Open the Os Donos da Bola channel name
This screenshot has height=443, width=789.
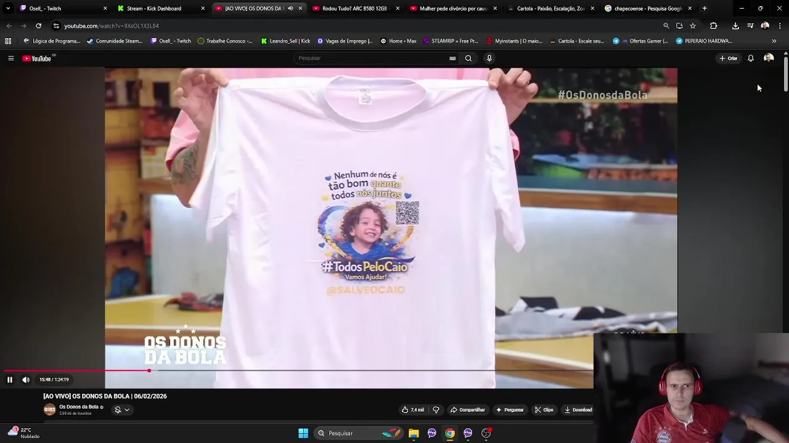pyautogui.click(x=79, y=407)
